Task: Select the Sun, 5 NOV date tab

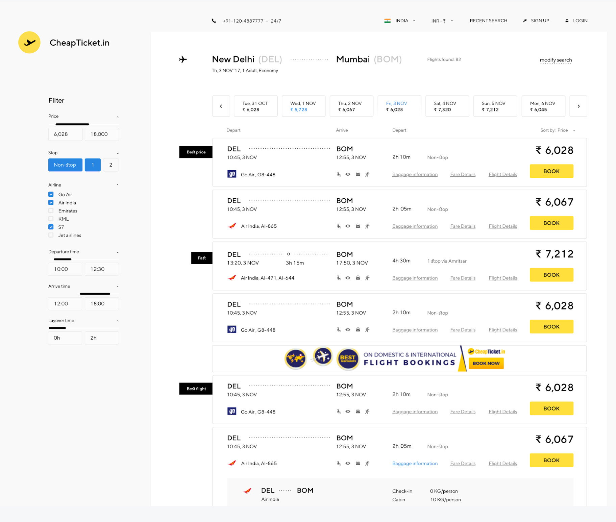Action: coord(495,106)
